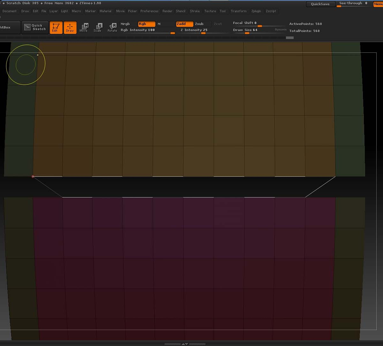This screenshot has width=383, height=346.
Task: Enable Dynamic draw size
Action: point(280,29)
